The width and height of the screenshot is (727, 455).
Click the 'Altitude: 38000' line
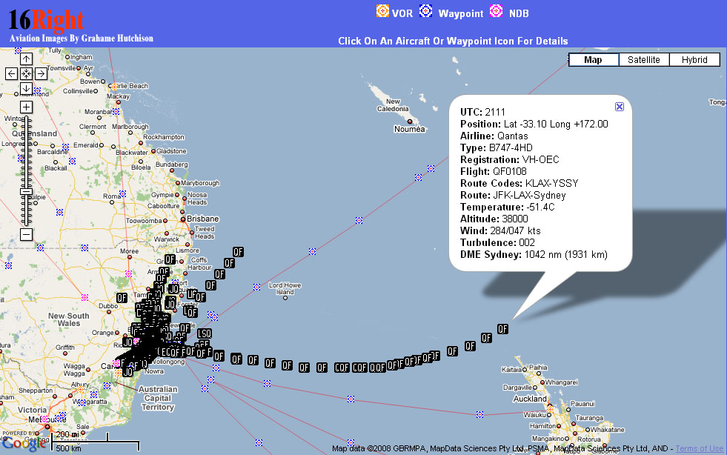494,219
